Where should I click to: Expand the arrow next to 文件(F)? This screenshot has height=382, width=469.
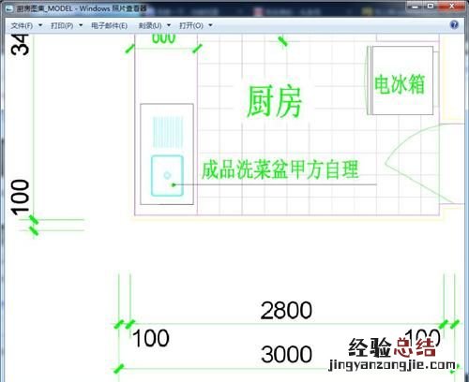pyautogui.click(x=40, y=25)
